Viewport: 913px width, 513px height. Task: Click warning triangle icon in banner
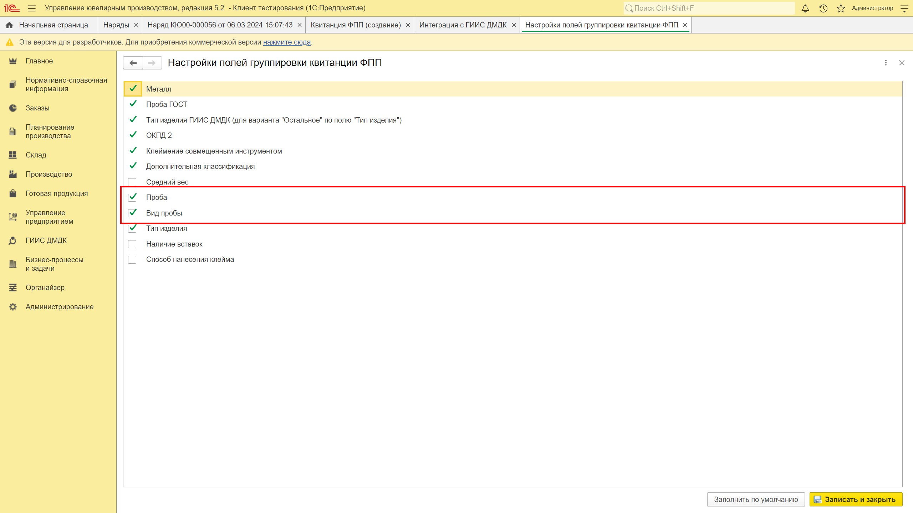point(10,42)
